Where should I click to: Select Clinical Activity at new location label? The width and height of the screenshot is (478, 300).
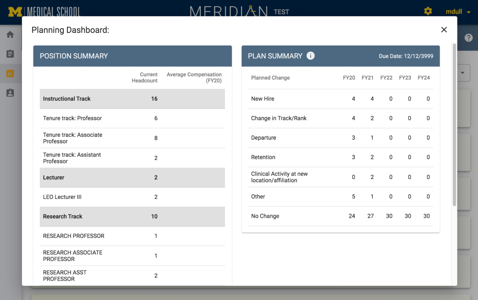pos(279,177)
